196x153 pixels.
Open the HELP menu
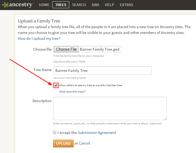tap(109, 5)
